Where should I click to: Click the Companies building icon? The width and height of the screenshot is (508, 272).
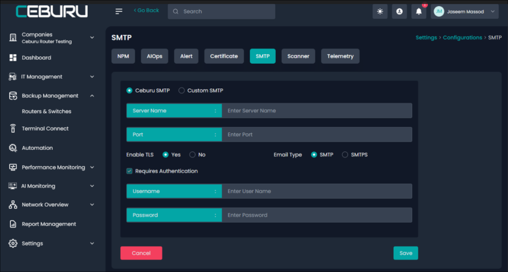click(x=13, y=37)
